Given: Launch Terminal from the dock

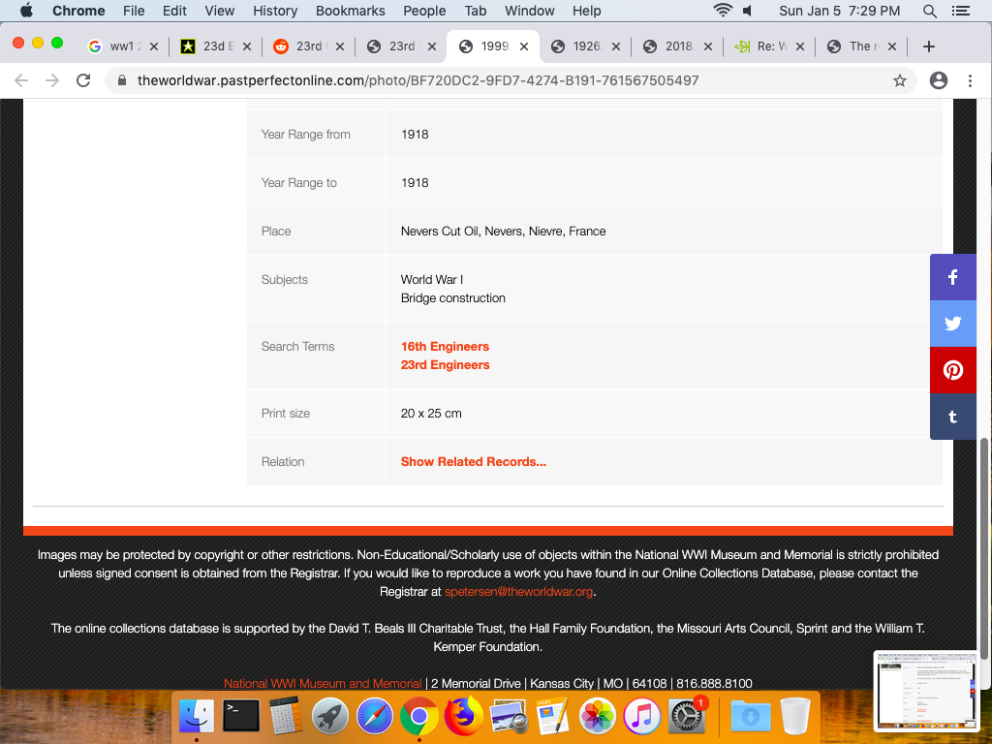Looking at the screenshot, I should (x=240, y=717).
